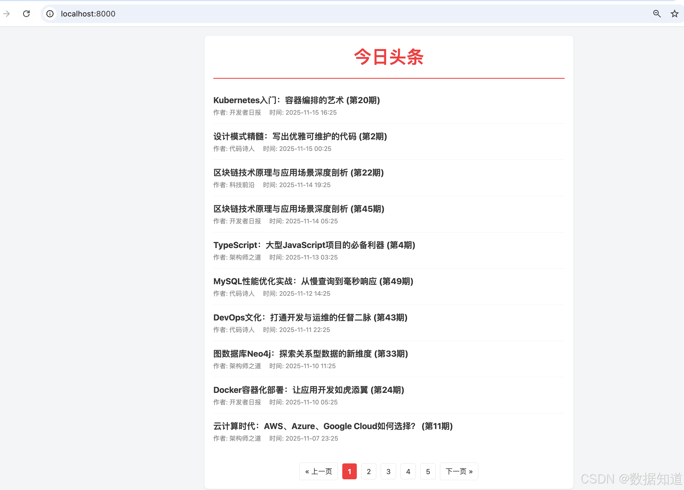Open Docker容器化部署 article (第24期)
684x490 pixels.
pos(309,390)
